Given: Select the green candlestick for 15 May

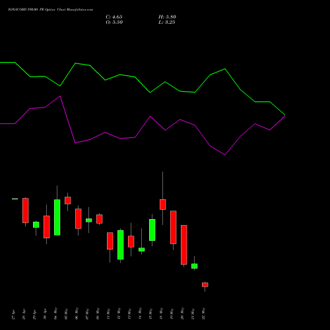Looking at the screenshot, I should coord(152,230).
